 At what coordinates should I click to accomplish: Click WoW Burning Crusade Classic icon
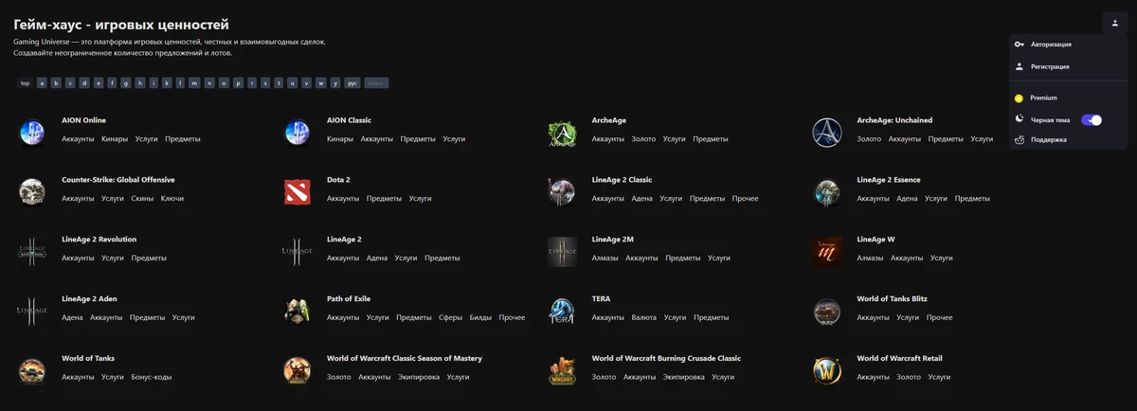pos(562,371)
